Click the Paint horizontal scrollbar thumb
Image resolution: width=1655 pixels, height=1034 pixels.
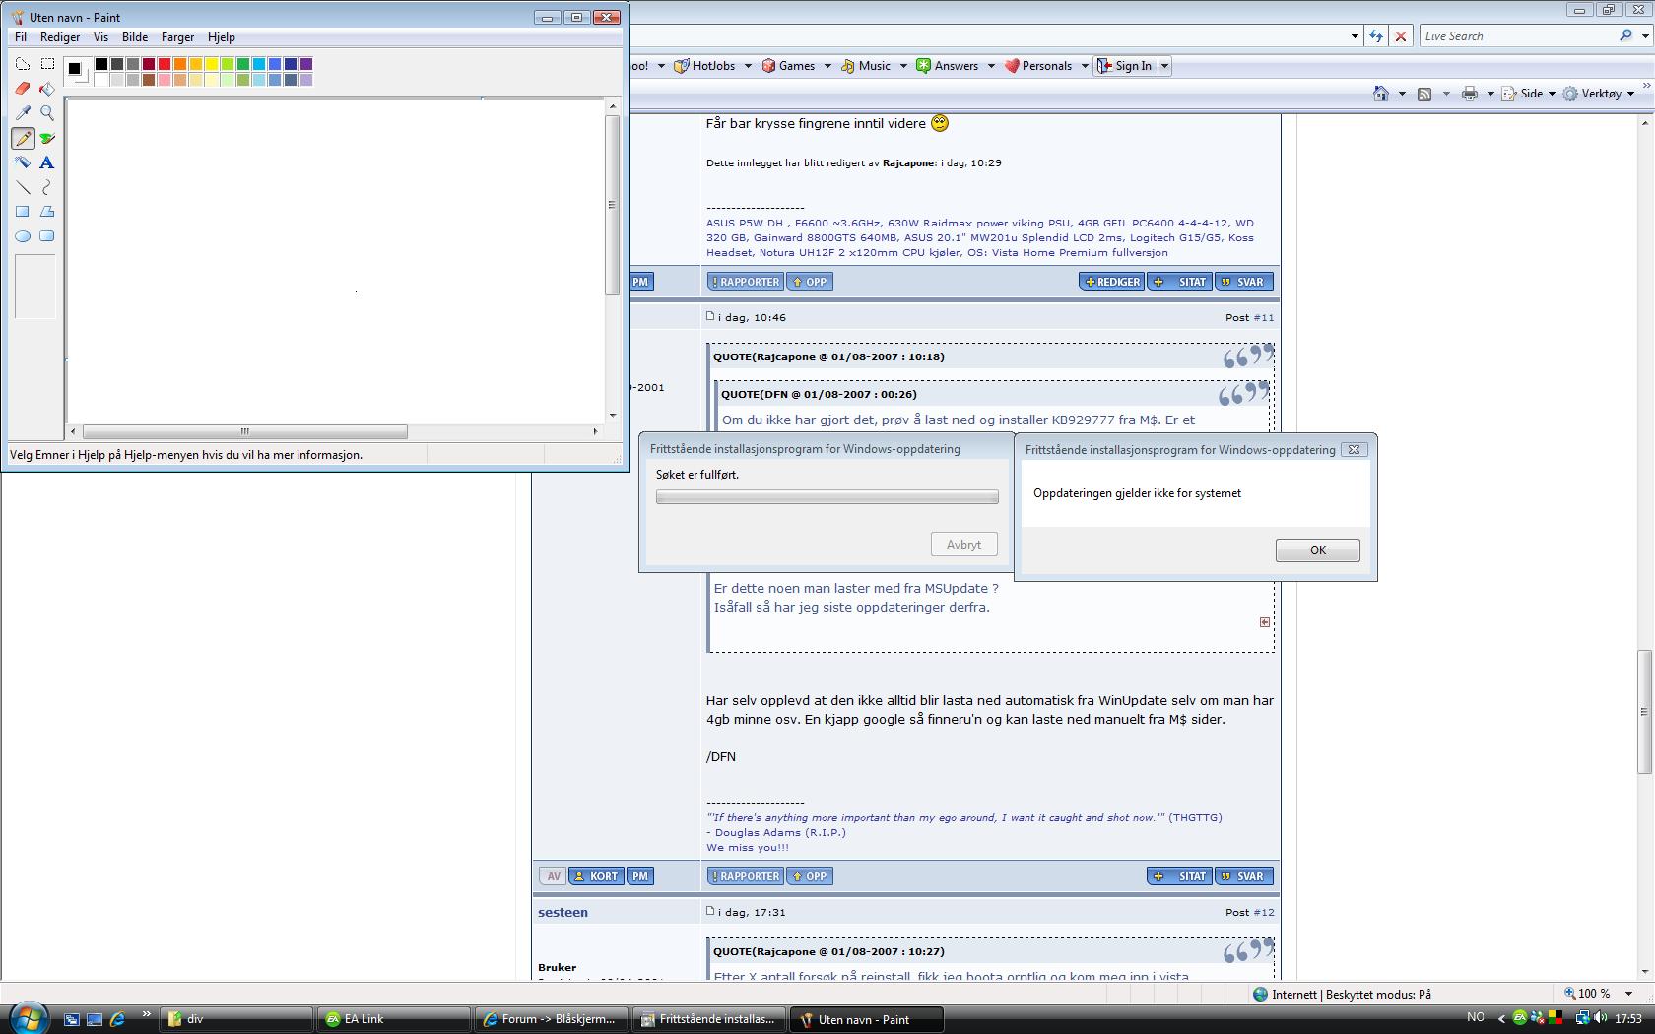[x=245, y=431]
